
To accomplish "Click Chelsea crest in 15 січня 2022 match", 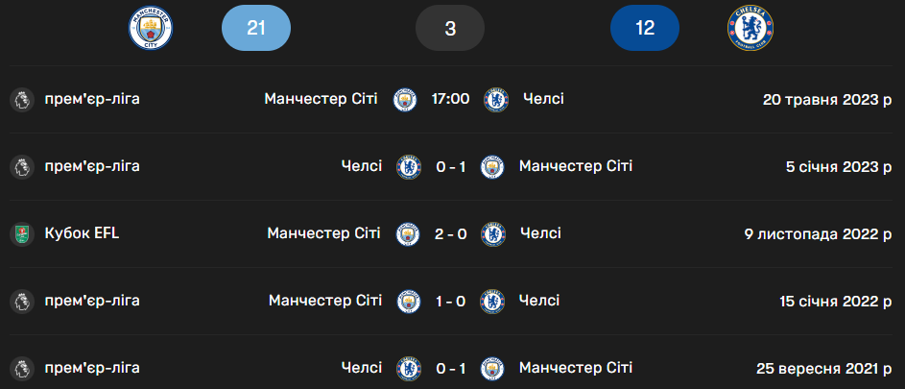I will pyautogui.click(x=492, y=301).
